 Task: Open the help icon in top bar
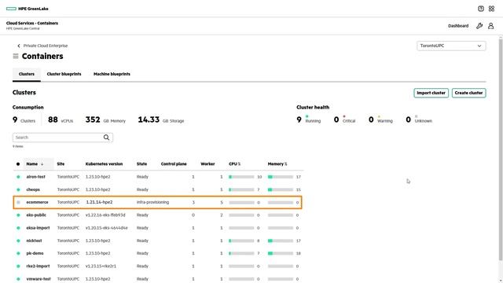pyautogui.click(x=480, y=9)
